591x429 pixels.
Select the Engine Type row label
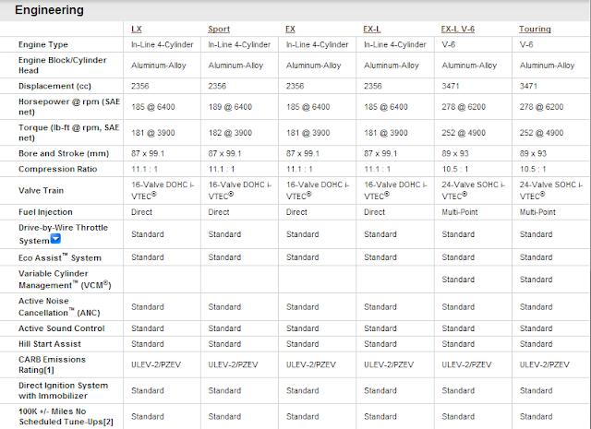coord(43,44)
